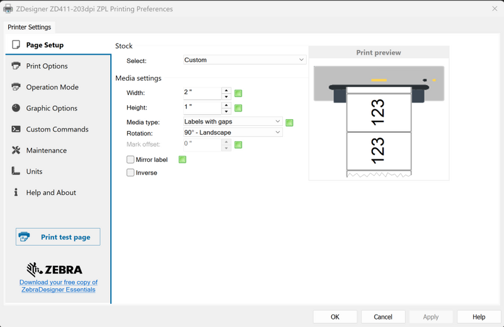Open the Media type dropdown

point(232,122)
